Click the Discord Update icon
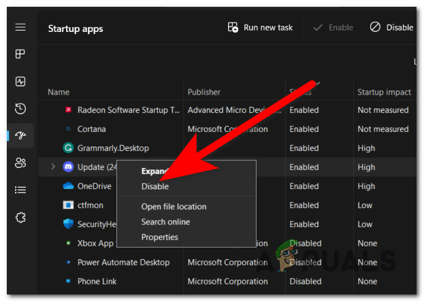This screenshot has height=302, width=424. pos(68,167)
